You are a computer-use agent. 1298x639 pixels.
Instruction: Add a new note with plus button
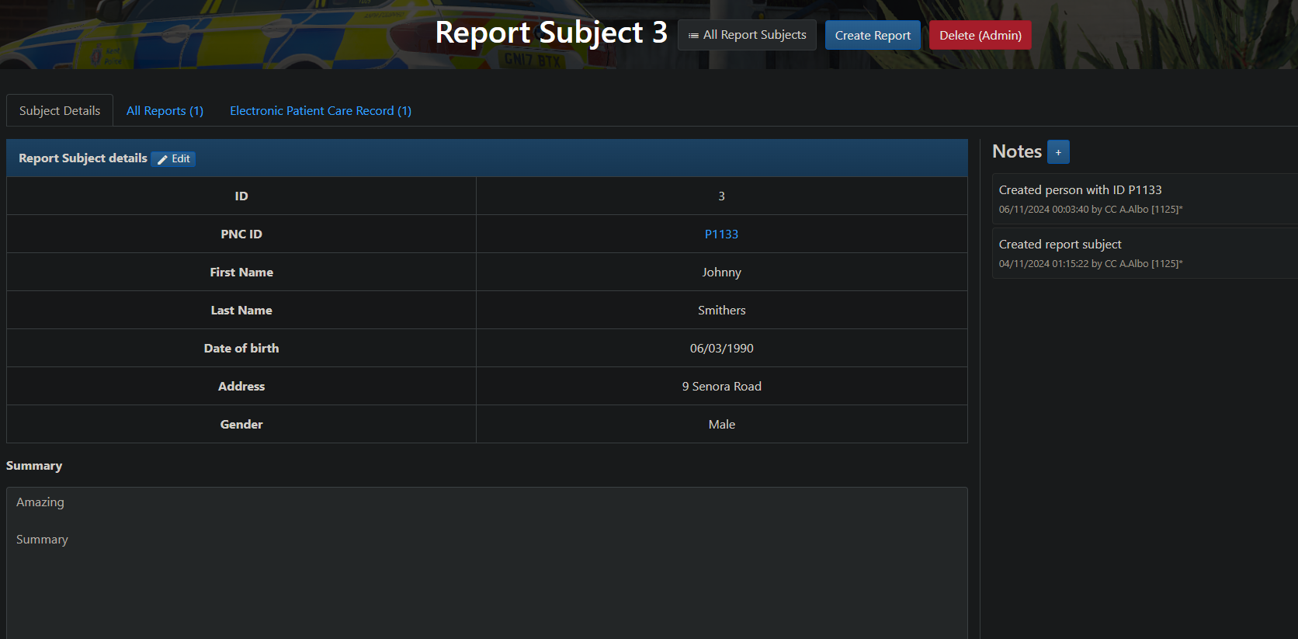(x=1058, y=152)
